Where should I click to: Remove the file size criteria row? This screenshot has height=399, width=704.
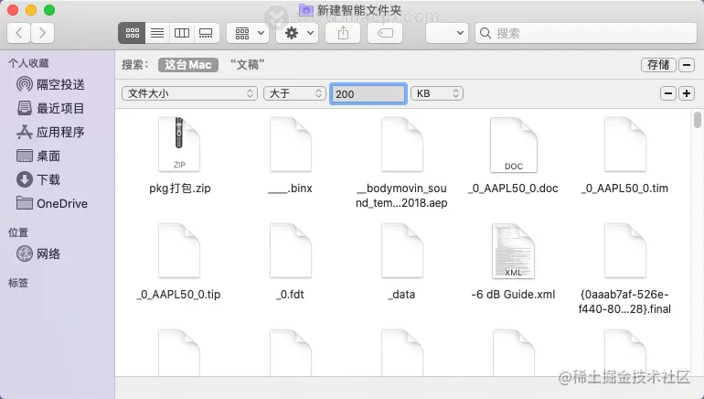click(668, 93)
